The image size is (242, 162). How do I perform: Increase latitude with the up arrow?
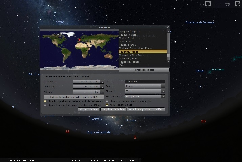coord(102,81)
